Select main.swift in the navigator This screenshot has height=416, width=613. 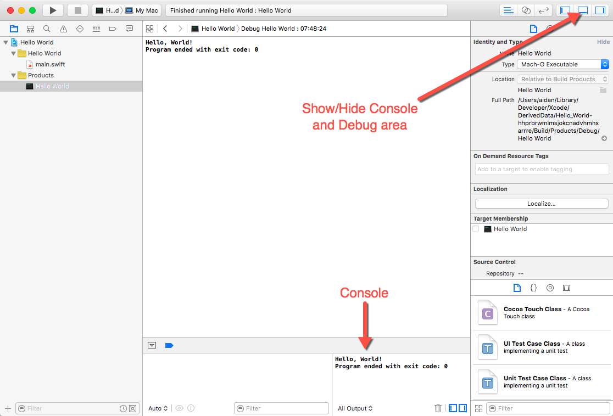[50, 64]
